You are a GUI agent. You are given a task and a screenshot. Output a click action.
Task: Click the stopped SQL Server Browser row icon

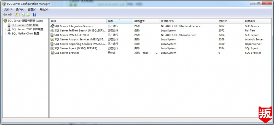(52, 53)
